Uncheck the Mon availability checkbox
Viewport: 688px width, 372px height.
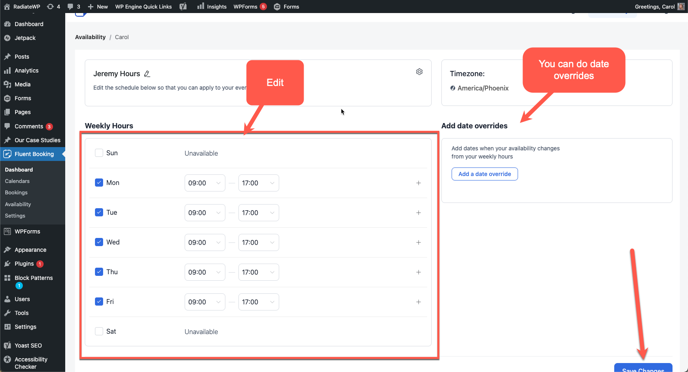pos(99,183)
